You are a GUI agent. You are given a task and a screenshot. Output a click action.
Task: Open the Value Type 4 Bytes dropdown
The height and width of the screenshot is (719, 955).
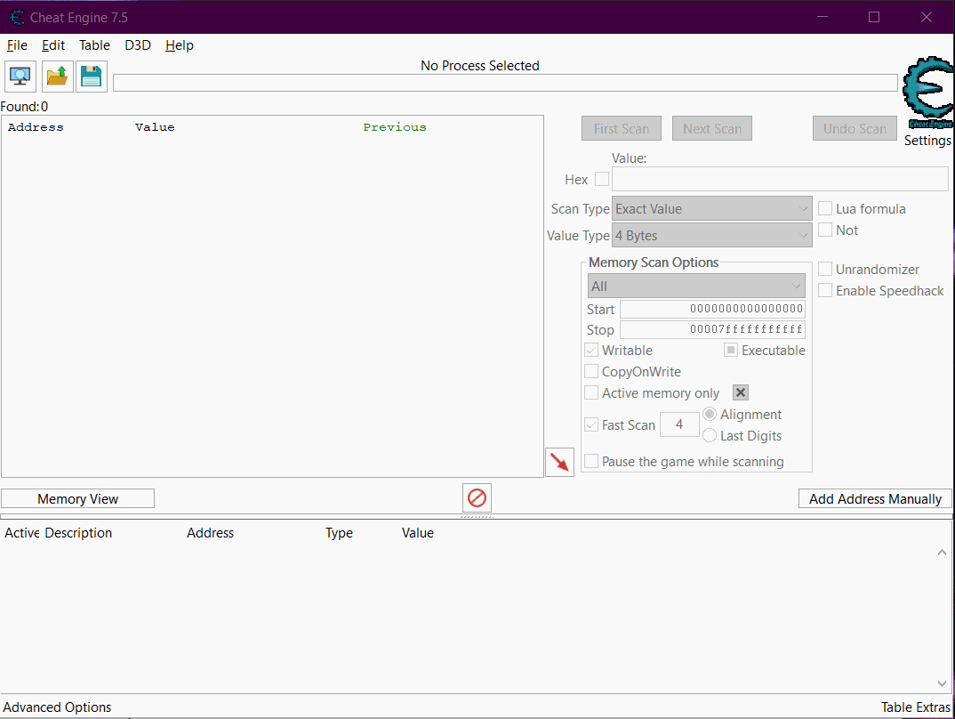[x=712, y=235]
